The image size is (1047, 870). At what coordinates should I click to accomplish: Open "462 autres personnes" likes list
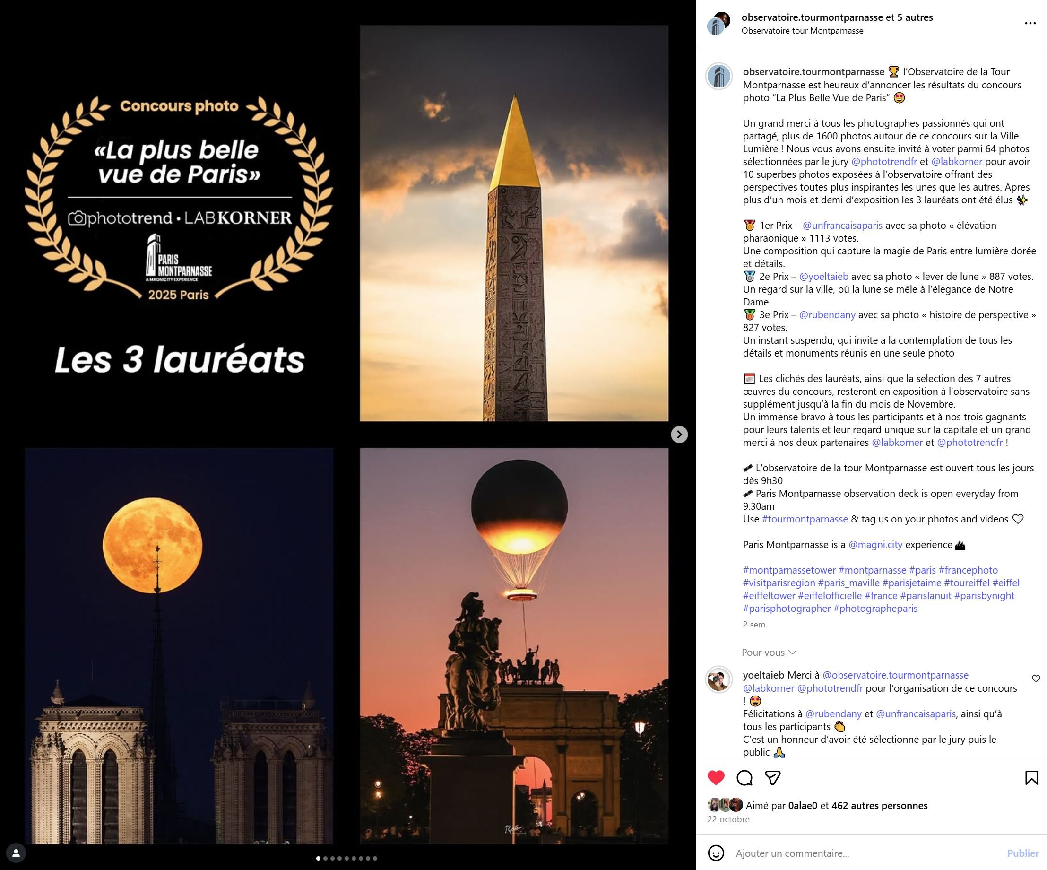coord(879,805)
